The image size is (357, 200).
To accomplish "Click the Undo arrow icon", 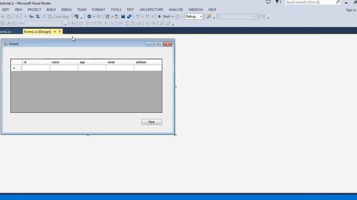I will pyautogui.click(x=138, y=17).
